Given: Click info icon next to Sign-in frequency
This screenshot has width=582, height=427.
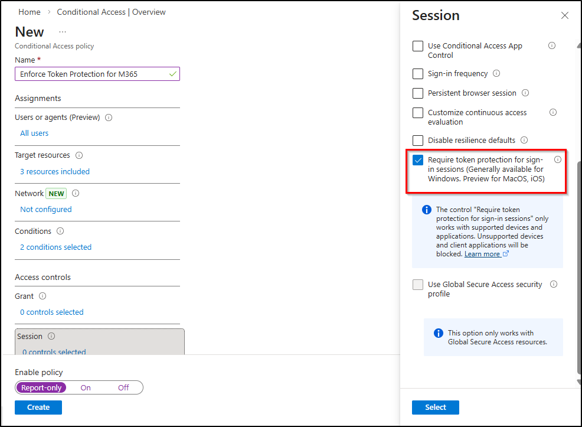Looking at the screenshot, I should (496, 74).
